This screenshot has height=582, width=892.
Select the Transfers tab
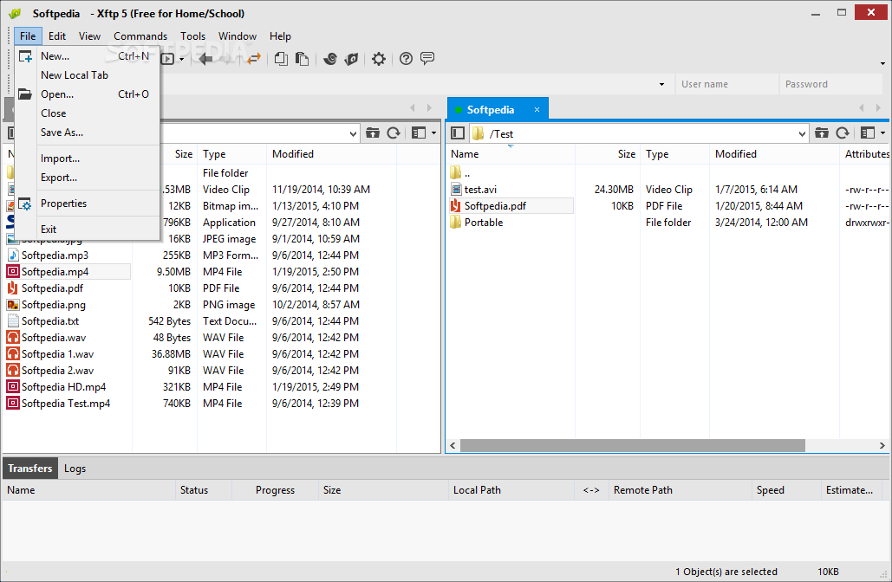click(x=30, y=469)
